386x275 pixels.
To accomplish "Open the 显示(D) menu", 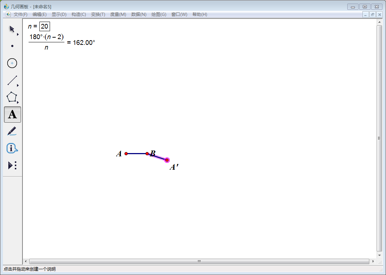I will click(59, 14).
